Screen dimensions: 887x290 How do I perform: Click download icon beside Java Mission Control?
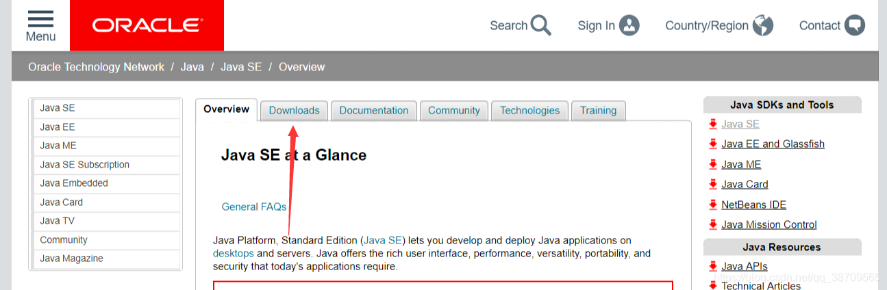point(713,224)
